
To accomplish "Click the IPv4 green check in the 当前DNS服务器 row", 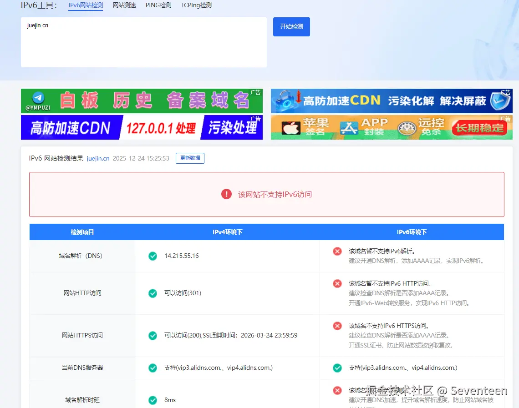I will [x=153, y=368].
